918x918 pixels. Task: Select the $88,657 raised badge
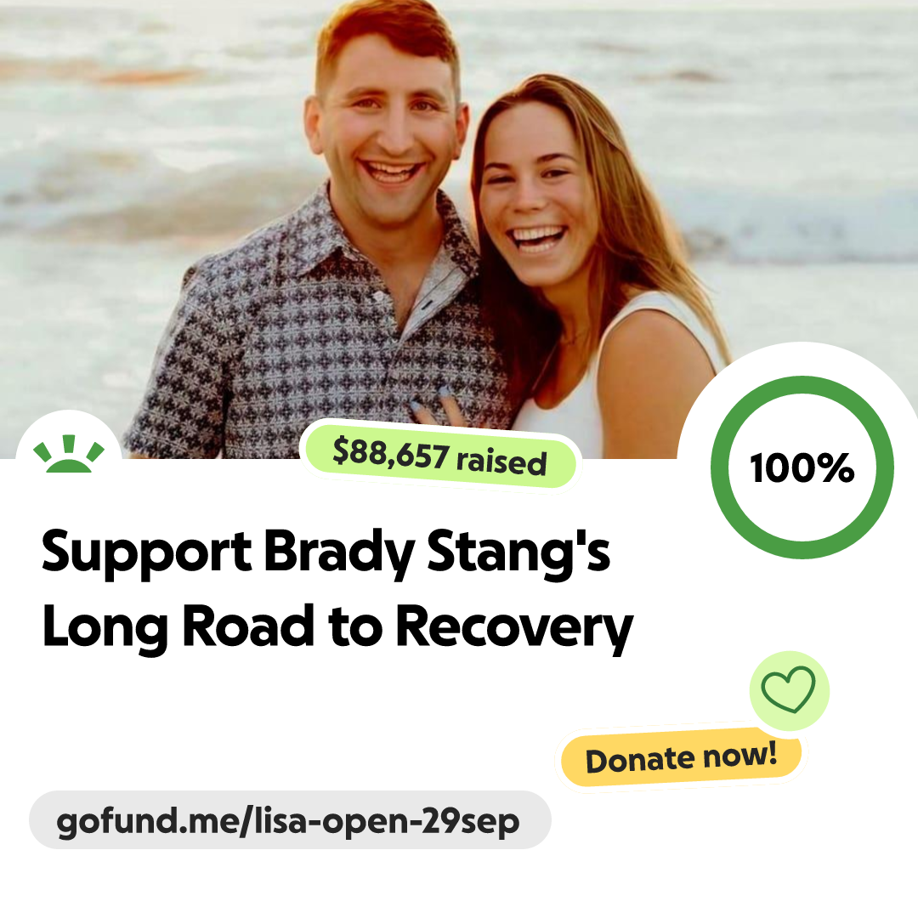coord(439,456)
